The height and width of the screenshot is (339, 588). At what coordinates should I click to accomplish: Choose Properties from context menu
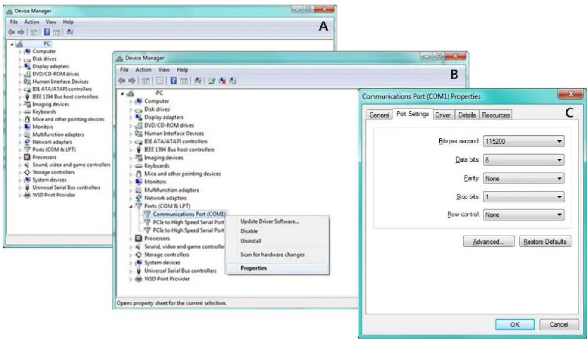tap(277, 268)
